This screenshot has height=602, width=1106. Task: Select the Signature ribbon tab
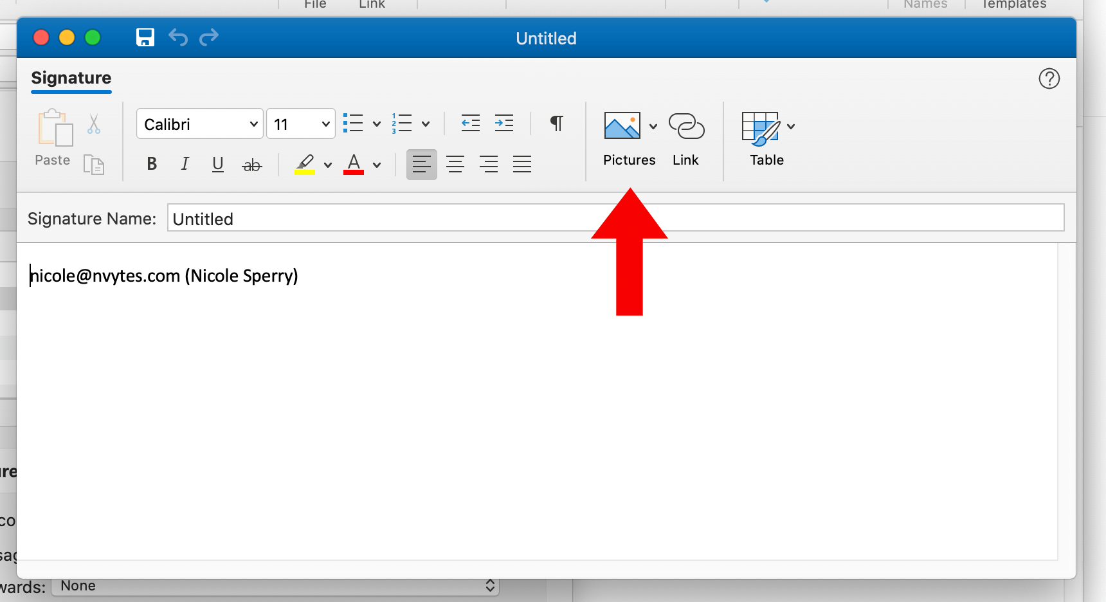click(71, 78)
